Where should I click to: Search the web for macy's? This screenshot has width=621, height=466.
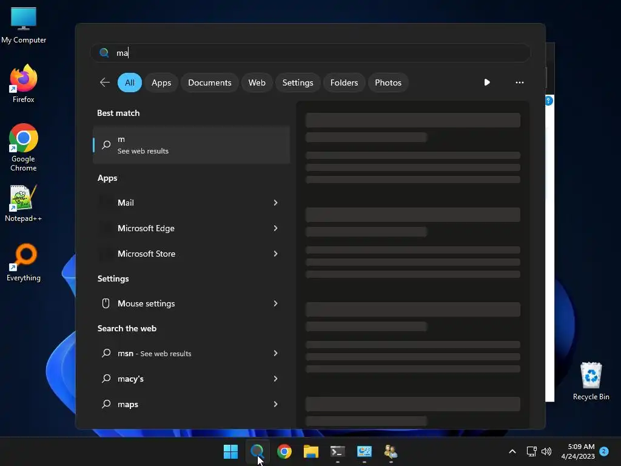point(191,379)
